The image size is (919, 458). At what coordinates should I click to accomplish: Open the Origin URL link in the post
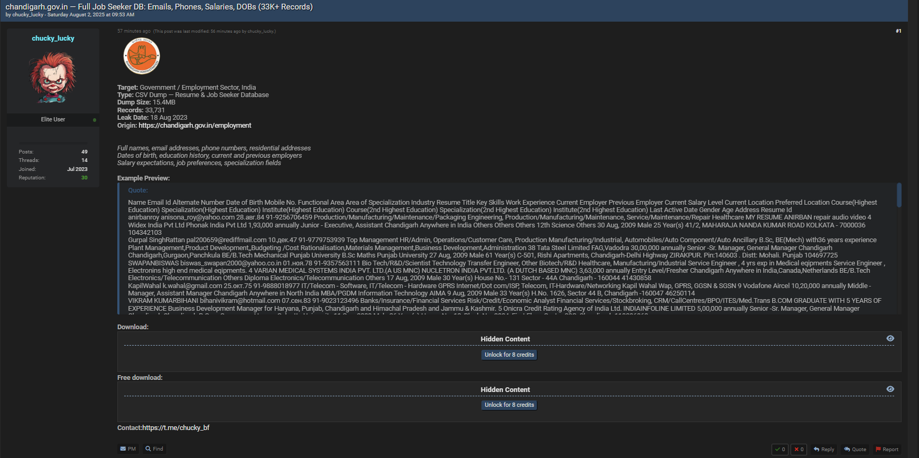(x=194, y=126)
